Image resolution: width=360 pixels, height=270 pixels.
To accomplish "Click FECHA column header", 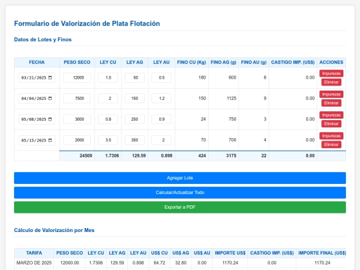I will [x=37, y=62].
